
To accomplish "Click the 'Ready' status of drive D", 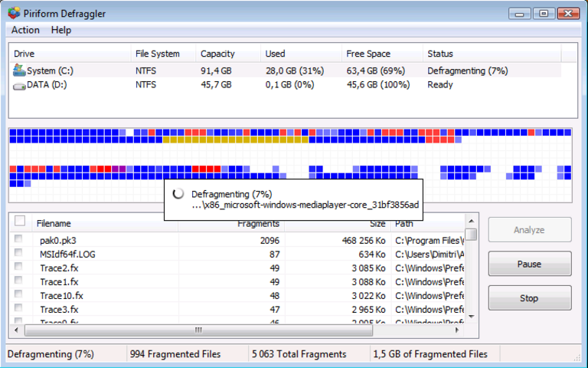I will click(x=440, y=85).
